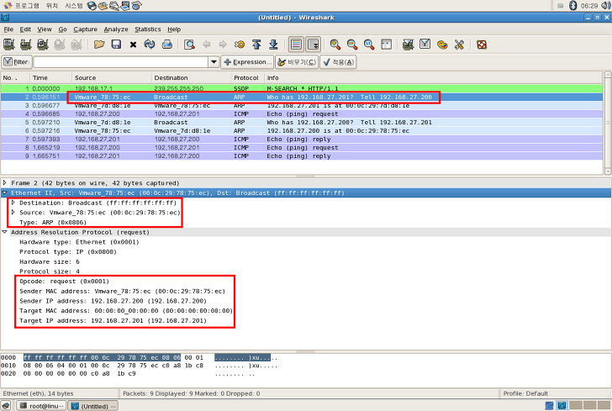
Task: Go forward in packet history arrow
Action: [x=223, y=45]
